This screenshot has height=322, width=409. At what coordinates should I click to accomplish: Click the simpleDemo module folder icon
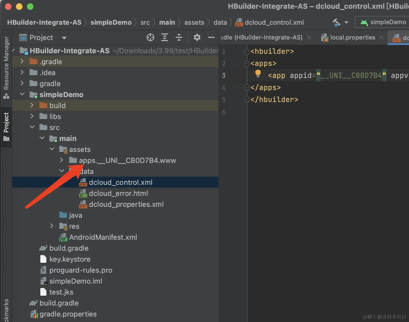click(x=33, y=95)
